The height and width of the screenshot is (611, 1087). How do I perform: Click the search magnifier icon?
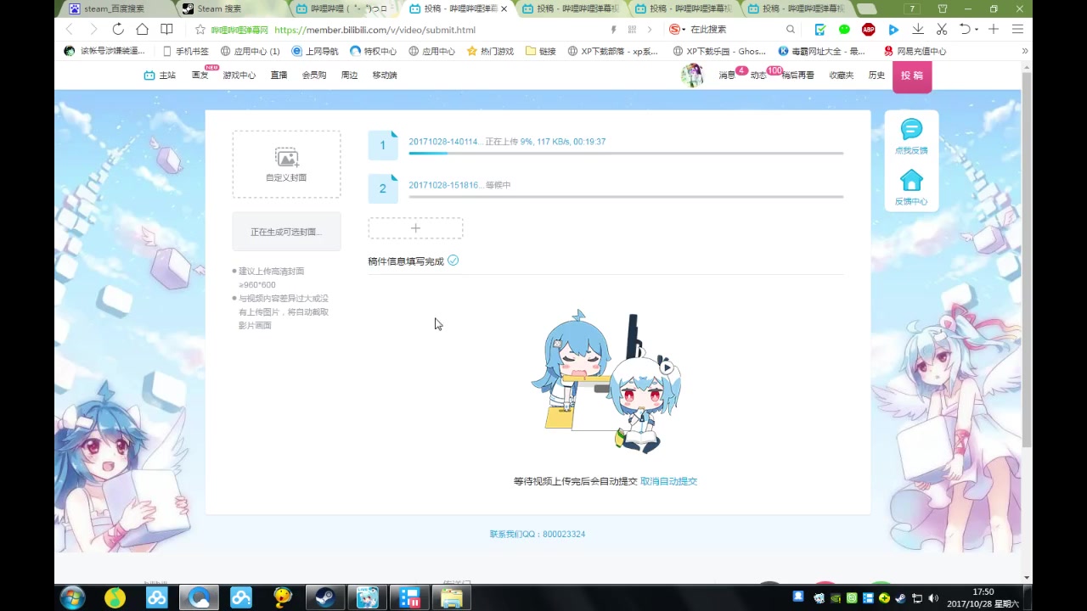click(791, 30)
